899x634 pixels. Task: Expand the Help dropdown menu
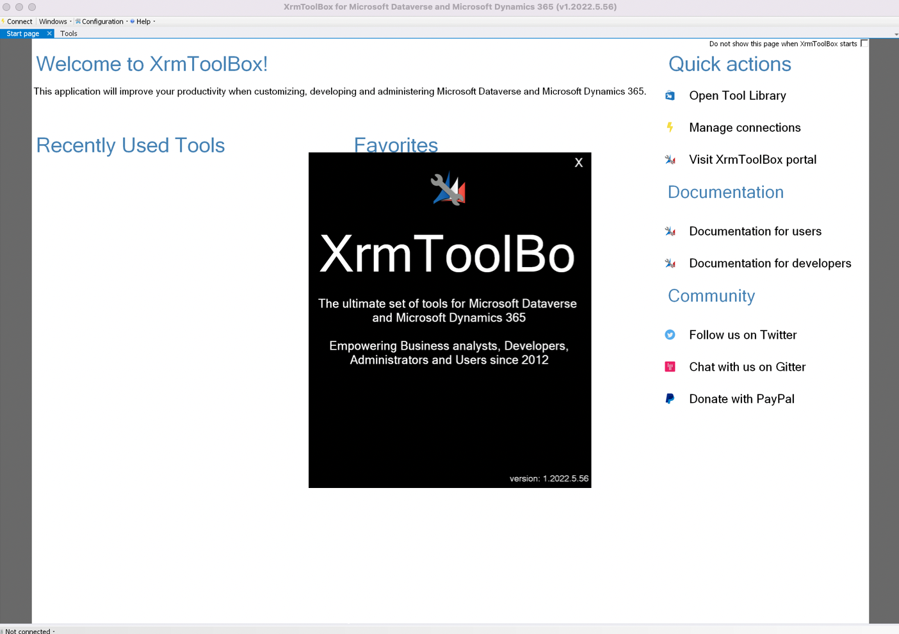pos(143,22)
